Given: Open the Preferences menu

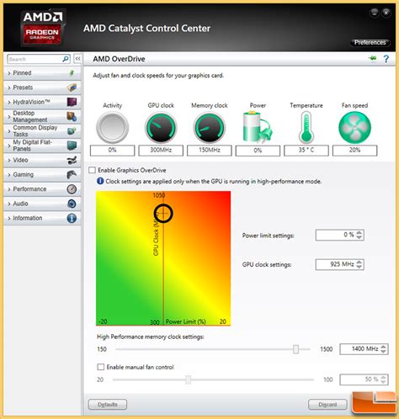Looking at the screenshot, I should coord(370,43).
